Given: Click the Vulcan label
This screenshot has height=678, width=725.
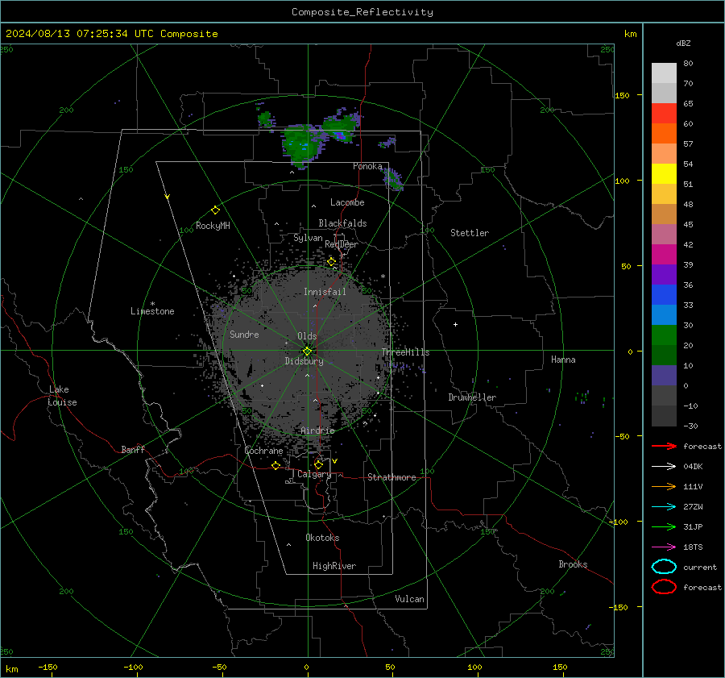Looking at the screenshot, I should click(409, 599).
